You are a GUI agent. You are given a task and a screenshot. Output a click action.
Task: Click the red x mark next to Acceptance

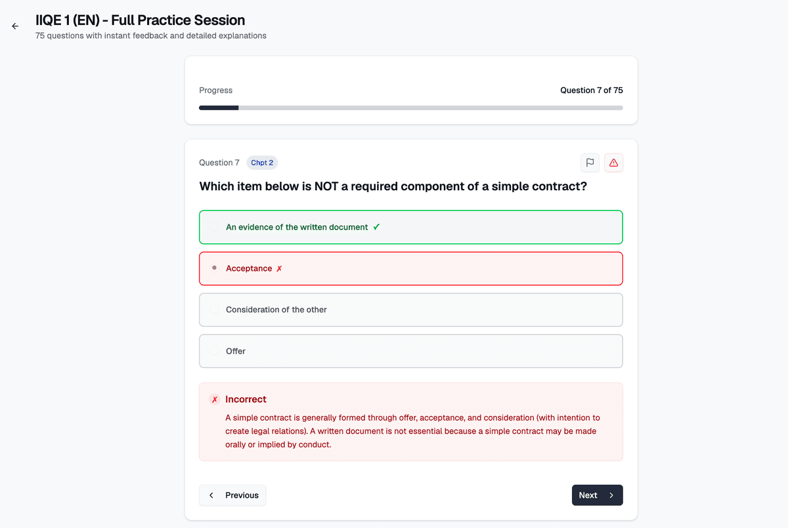[x=279, y=269]
